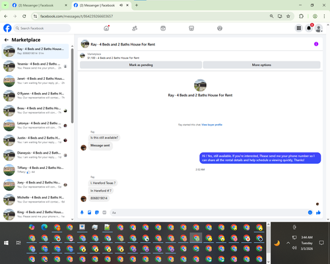
Task: Switch to the first Messenger browser tab
Action: [40, 5]
